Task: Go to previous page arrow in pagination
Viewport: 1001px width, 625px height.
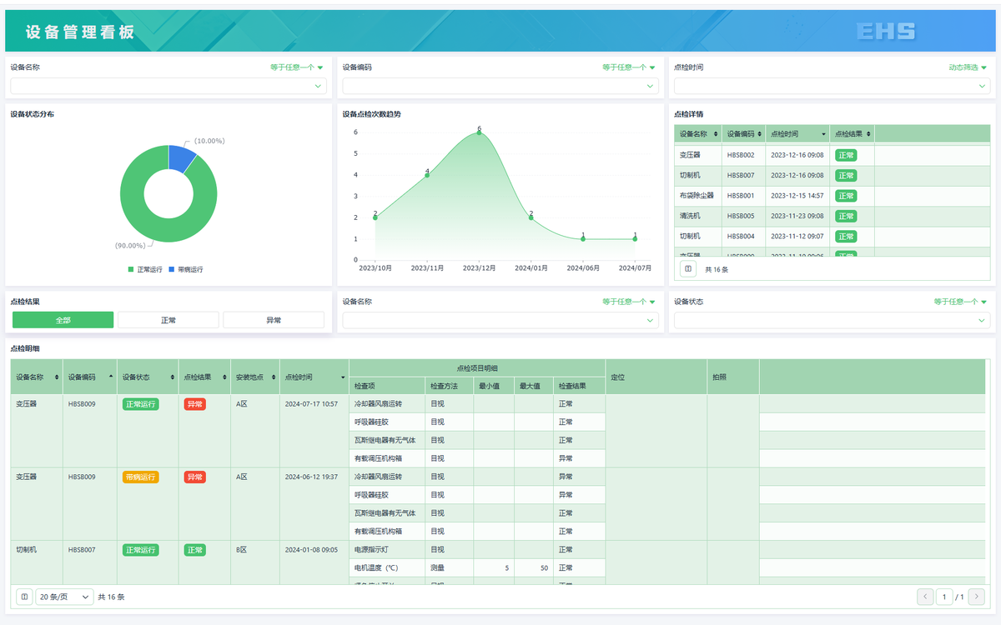Action: pyautogui.click(x=925, y=597)
